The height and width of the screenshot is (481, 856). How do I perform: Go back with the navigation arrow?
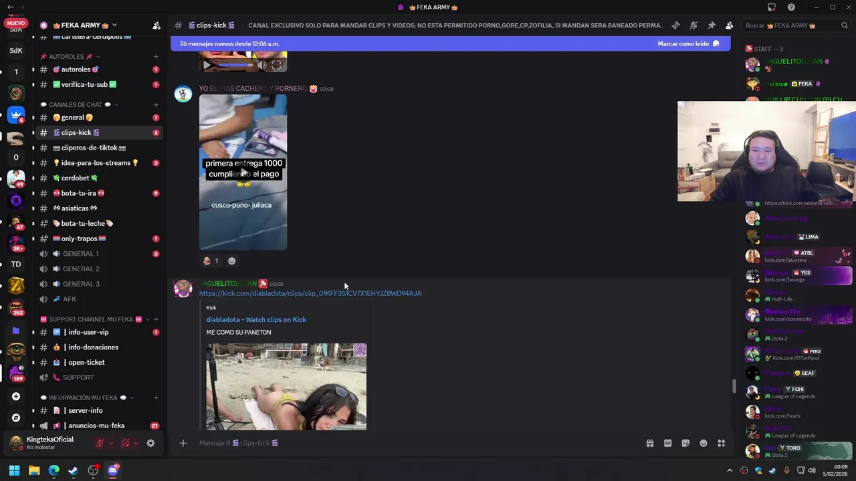[x=10, y=7]
